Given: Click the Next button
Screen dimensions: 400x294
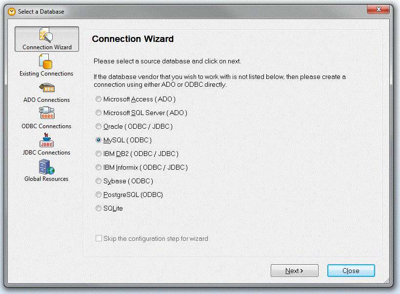Looking at the screenshot, I should coord(294,271).
